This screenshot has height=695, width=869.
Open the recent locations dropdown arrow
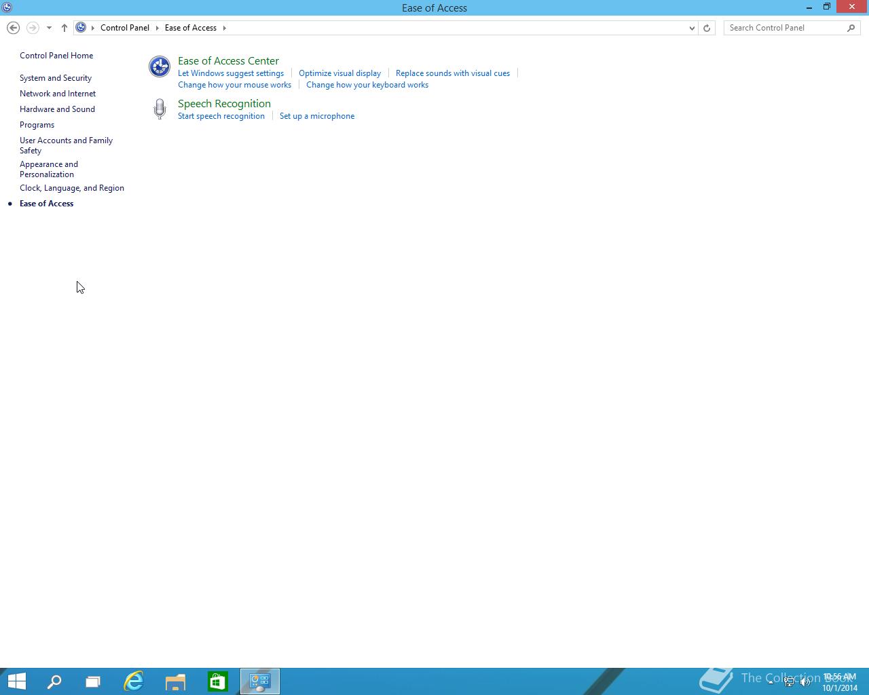tap(49, 28)
